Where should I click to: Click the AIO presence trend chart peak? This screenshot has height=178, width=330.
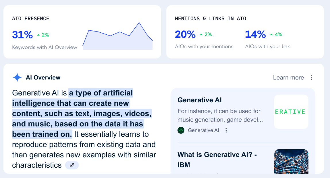[x=139, y=23]
